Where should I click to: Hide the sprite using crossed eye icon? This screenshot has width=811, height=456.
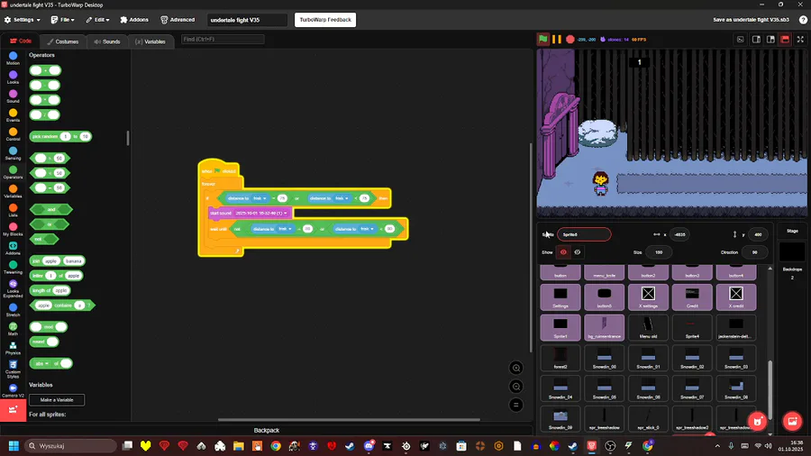click(578, 252)
